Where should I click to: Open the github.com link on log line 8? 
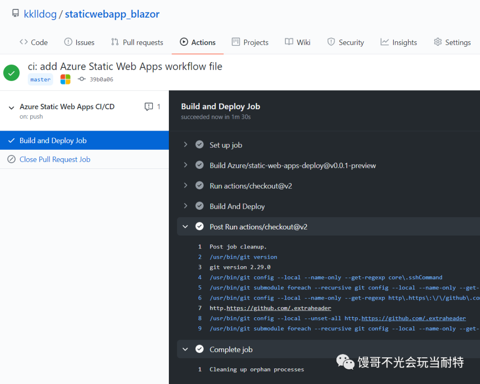[x=414, y=319]
